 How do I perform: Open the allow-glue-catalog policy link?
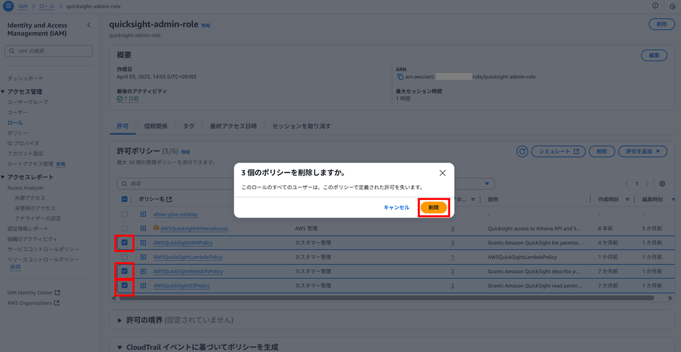pyautogui.click(x=175, y=214)
